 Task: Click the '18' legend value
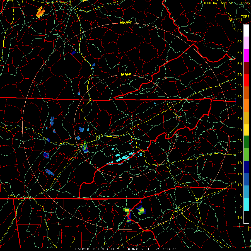tap(240, 163)
